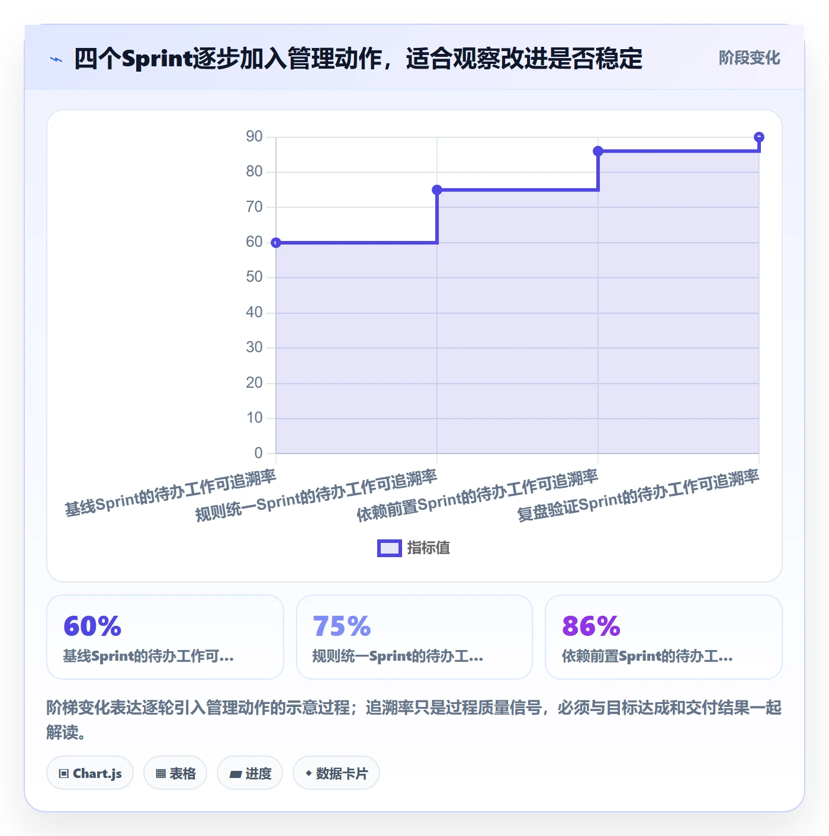
Task: Open the 60% 基线Sprint stat card
Action: [x=165, y=637]
